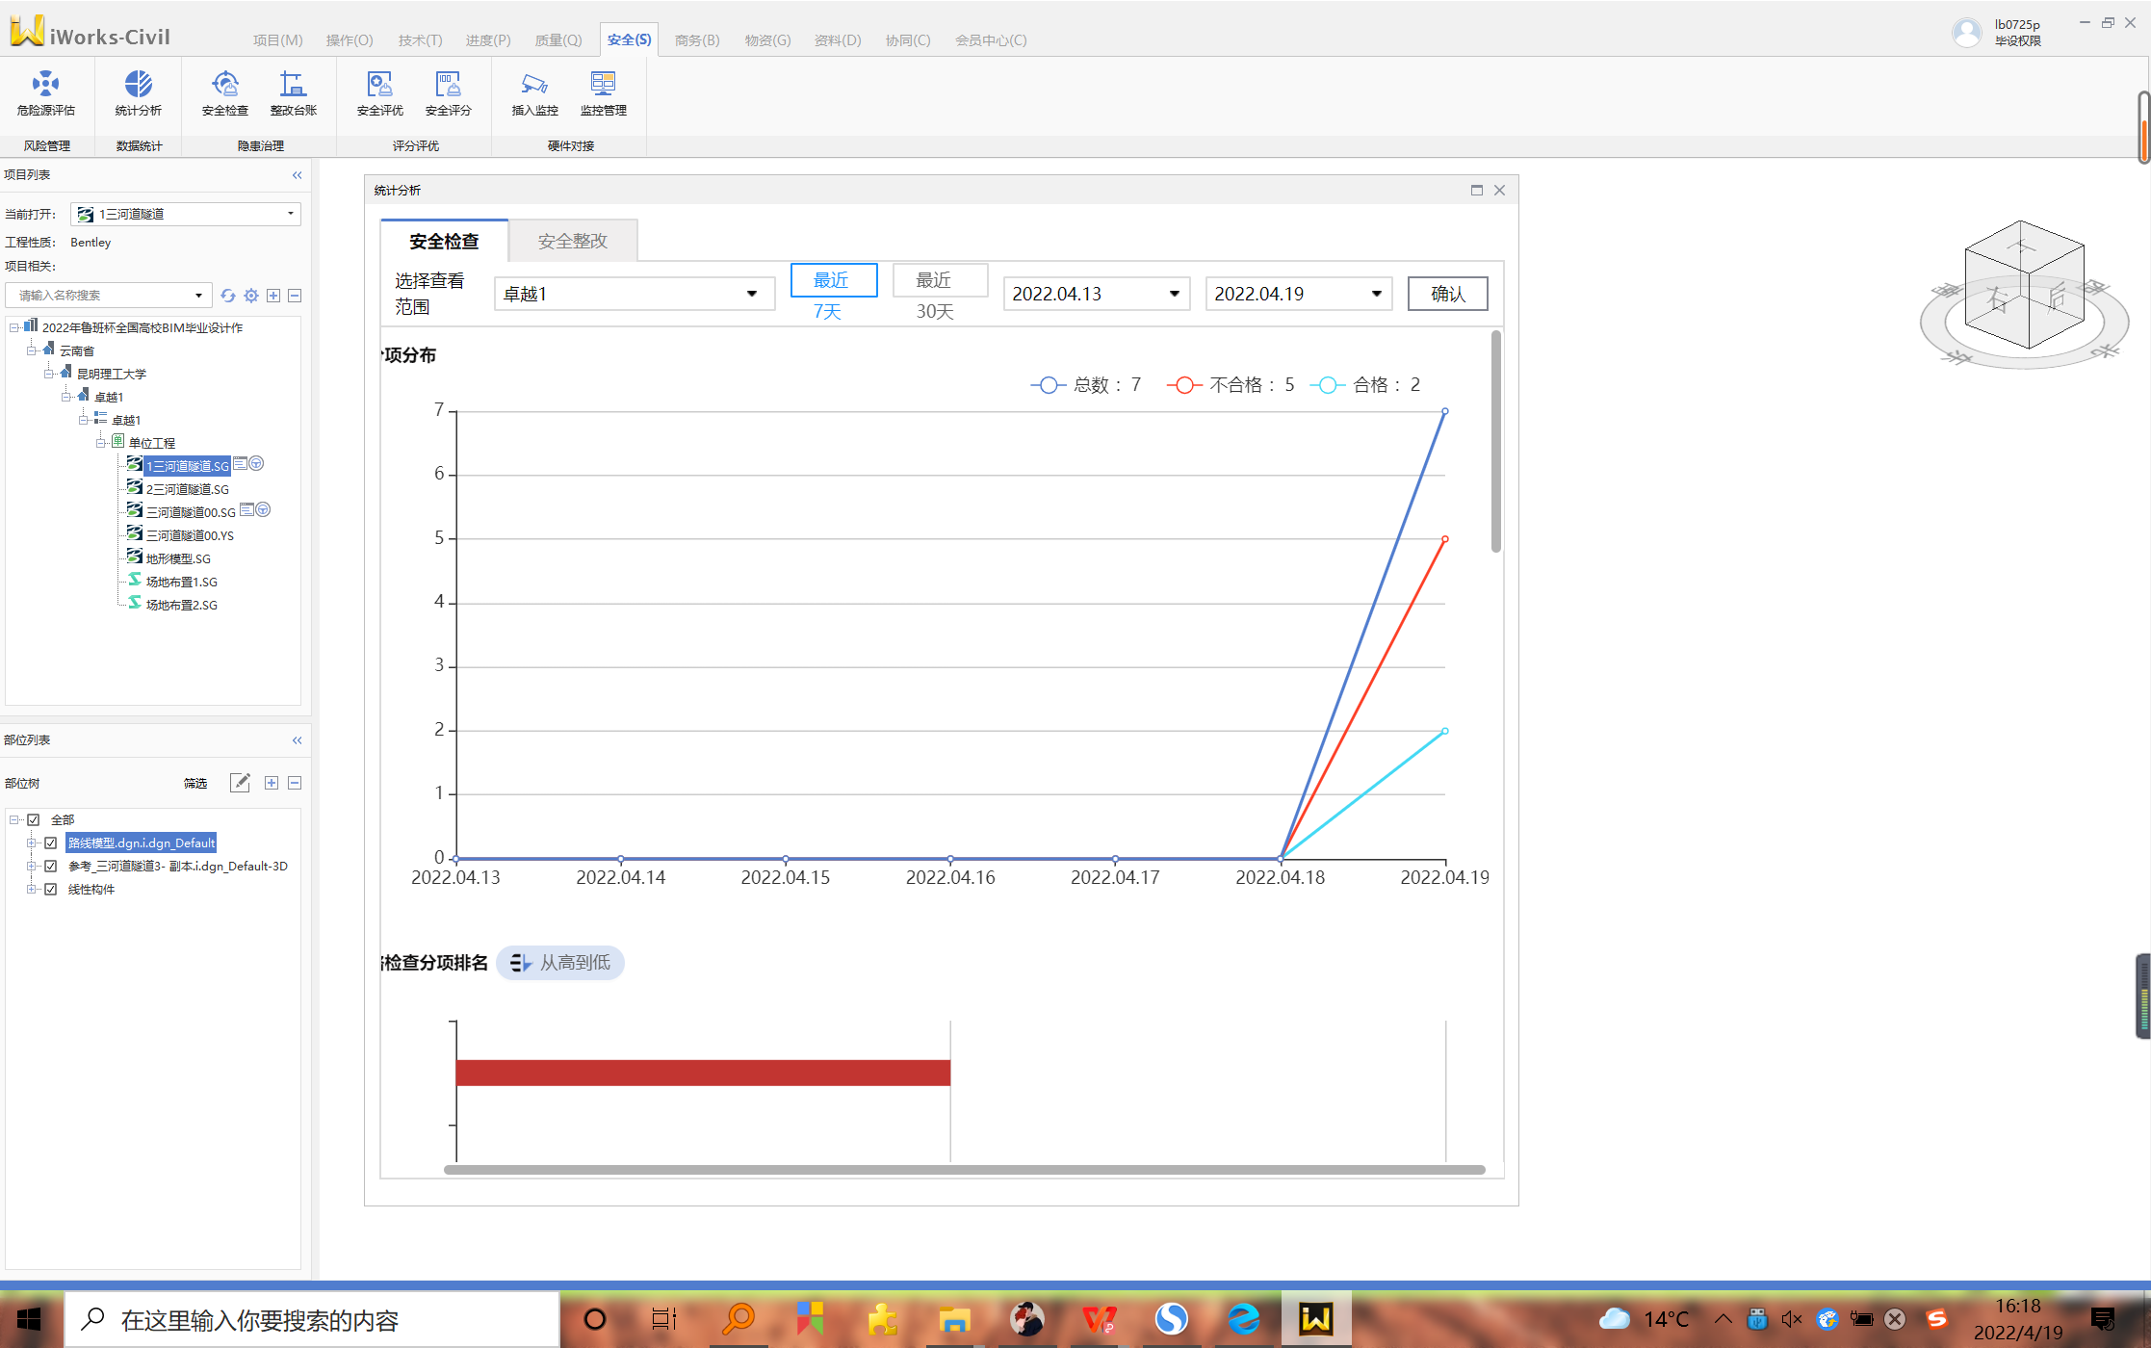
Task: Select 2三河道隧道.SG in project tree
Action: click(188, 489)
